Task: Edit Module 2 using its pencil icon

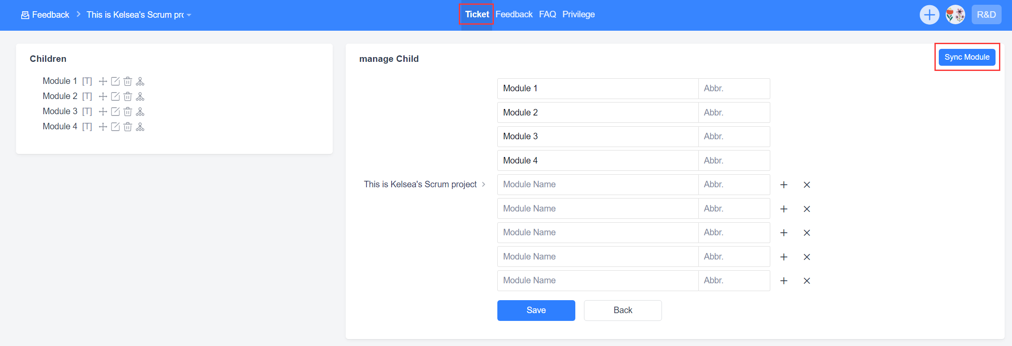Action: tap(115, 96)
